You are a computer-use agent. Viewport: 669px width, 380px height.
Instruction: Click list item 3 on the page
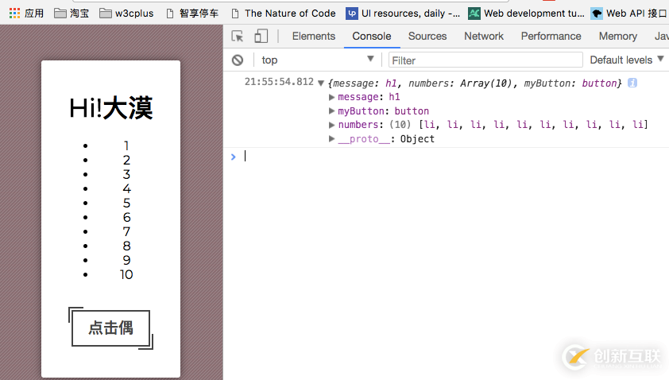126,174
